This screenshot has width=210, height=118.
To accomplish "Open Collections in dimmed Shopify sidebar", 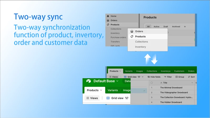I will point(116,29).
